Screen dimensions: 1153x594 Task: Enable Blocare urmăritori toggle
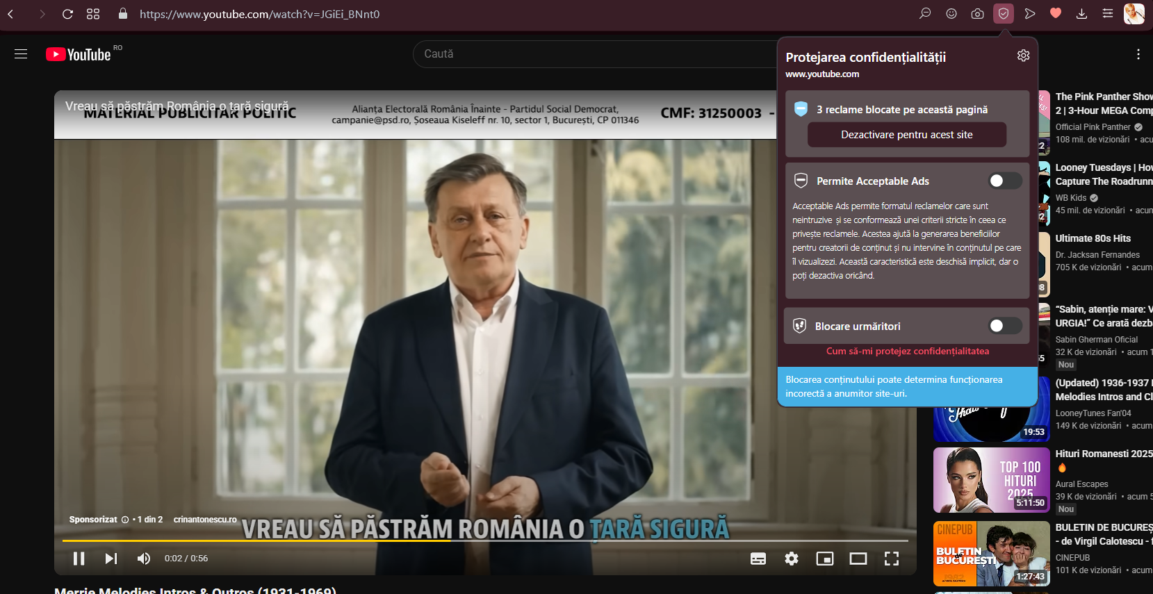tap(1004, 326)
